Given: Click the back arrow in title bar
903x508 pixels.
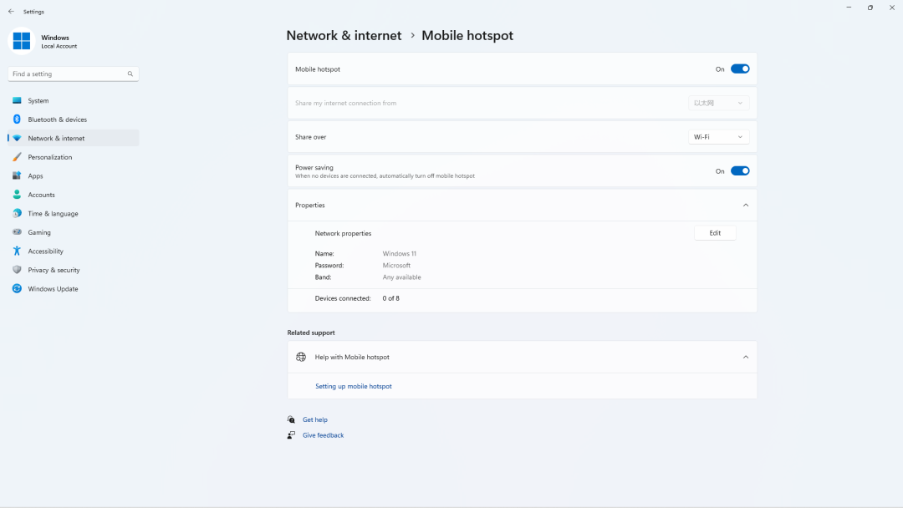Looking at the screenshot, I should (11, 12).
